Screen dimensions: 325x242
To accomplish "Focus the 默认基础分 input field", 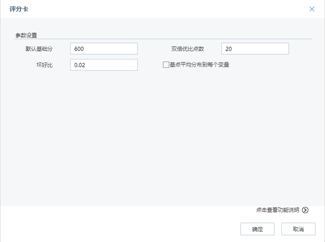I will coord(104,49).
